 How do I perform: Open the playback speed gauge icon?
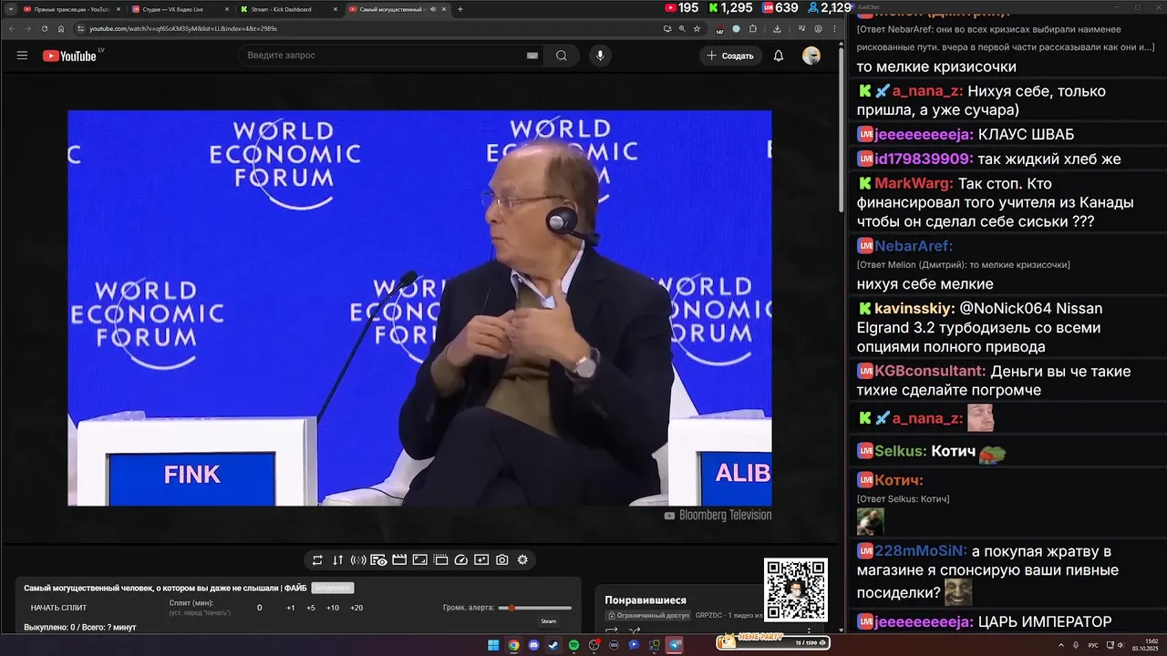click(460, 560)
